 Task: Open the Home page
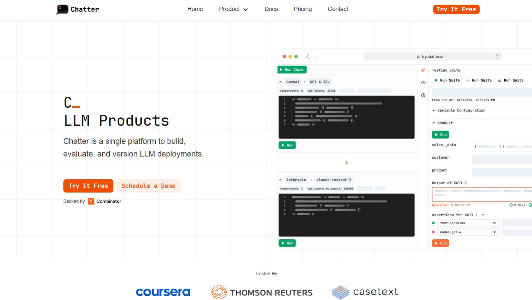click(x=195, y=9)
